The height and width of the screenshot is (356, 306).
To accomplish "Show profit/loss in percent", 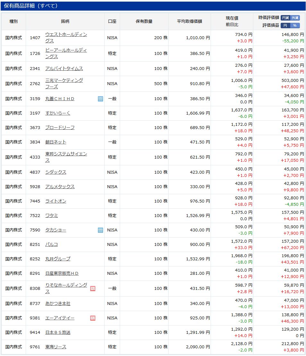I will (295, 25).
